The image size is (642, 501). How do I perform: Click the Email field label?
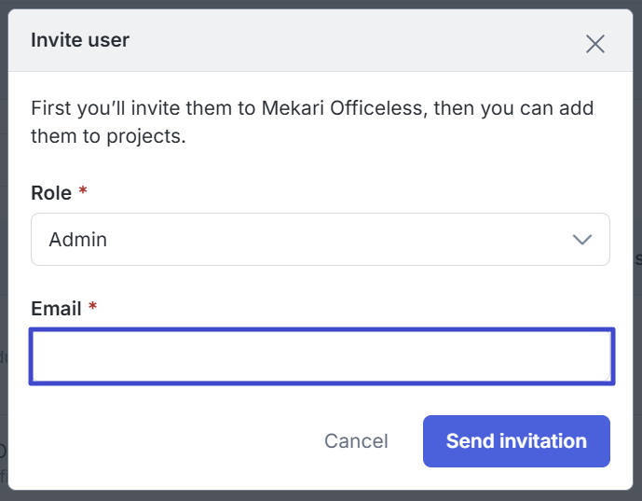point(56,309)
